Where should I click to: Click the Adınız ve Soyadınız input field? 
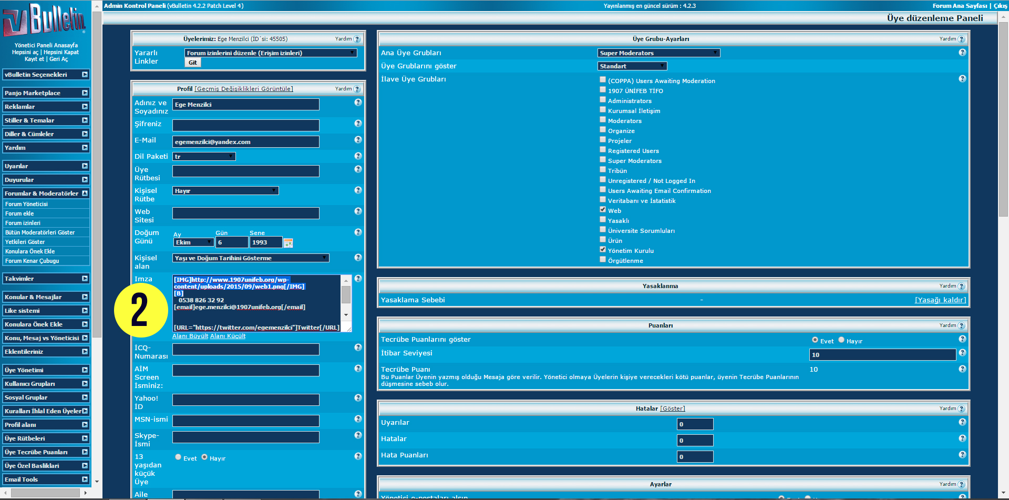click(x=245, y=105)
